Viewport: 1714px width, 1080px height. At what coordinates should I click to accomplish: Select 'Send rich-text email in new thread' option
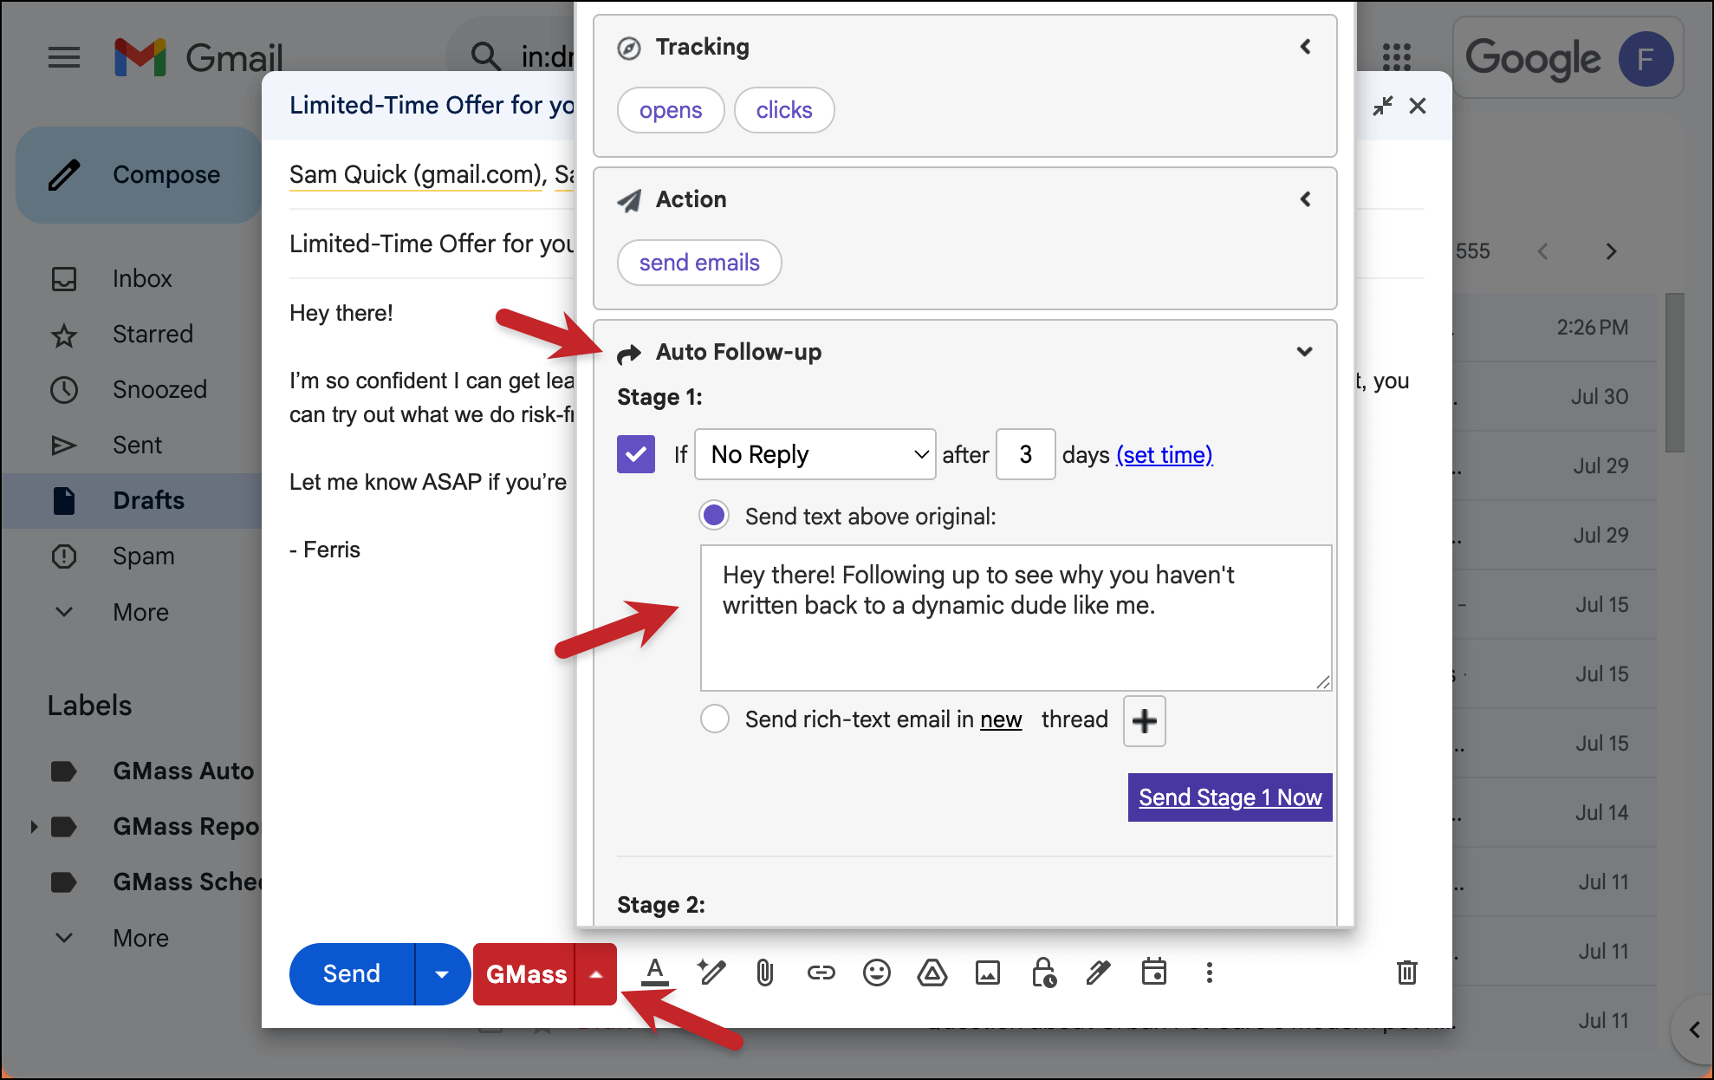pos(714,719)
